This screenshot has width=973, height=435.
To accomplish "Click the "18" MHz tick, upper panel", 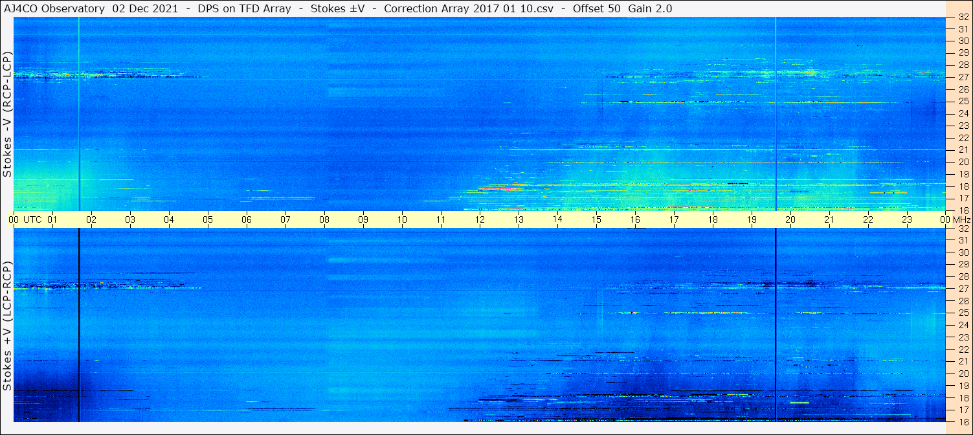I will coord(963,186).
